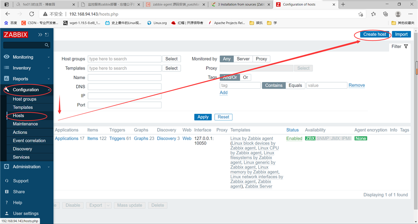Open Discovery under Configuration
418x224 pixels.
[22, 149]
